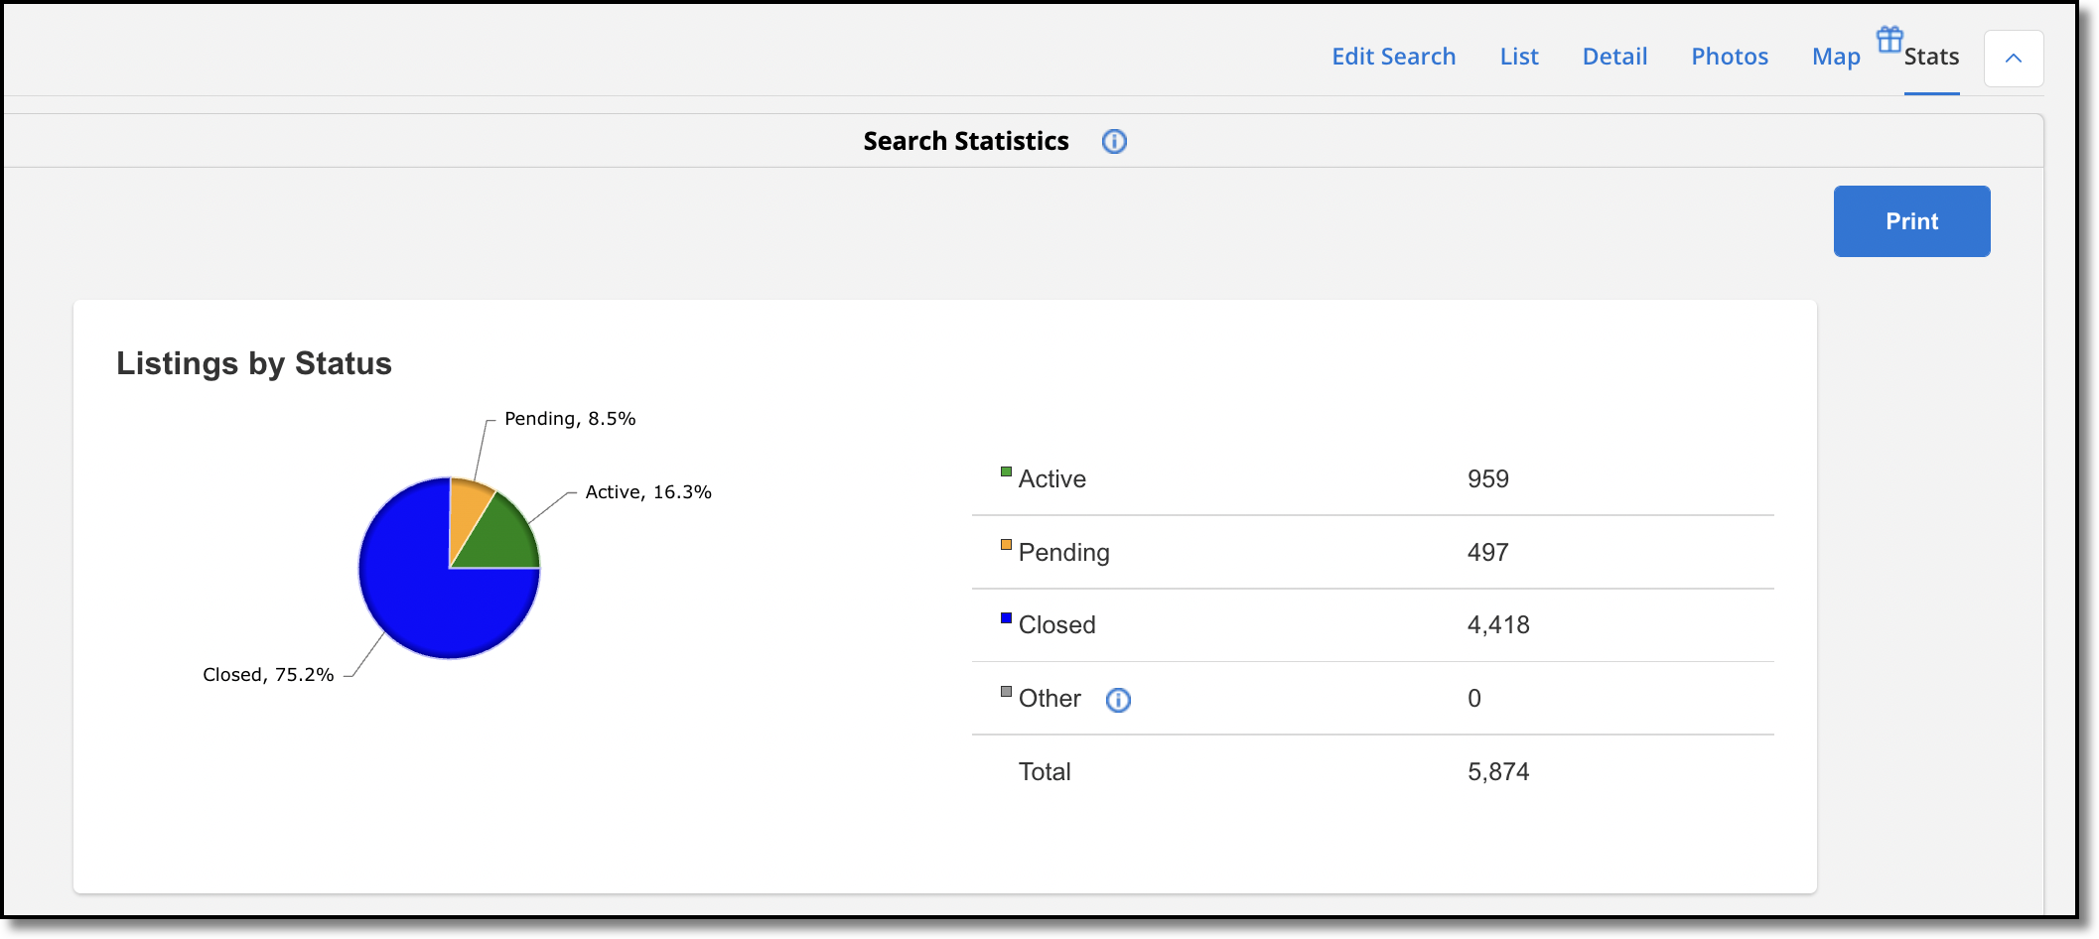Click the blue Print button
Viewport: 2099px width, 939px height.
point(1911,221)
